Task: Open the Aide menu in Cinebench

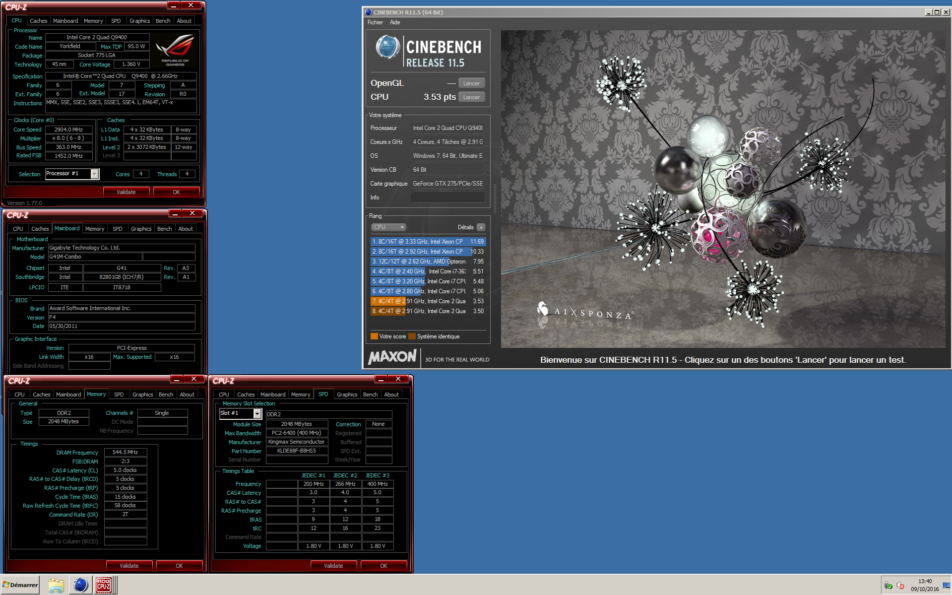Action: (x=395, y=22)
